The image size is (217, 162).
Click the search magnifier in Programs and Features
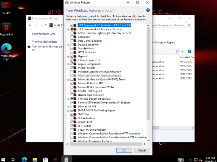(x=189, y=25)
